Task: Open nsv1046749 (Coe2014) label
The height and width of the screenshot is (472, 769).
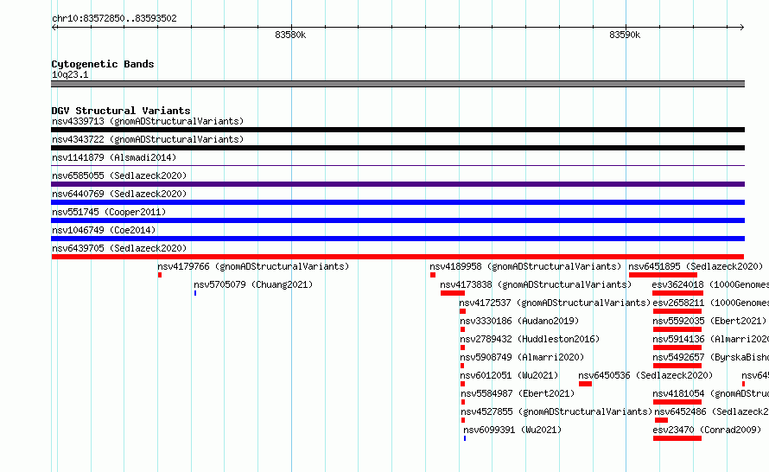Action: pyautogui.click(x=104, y=230)
